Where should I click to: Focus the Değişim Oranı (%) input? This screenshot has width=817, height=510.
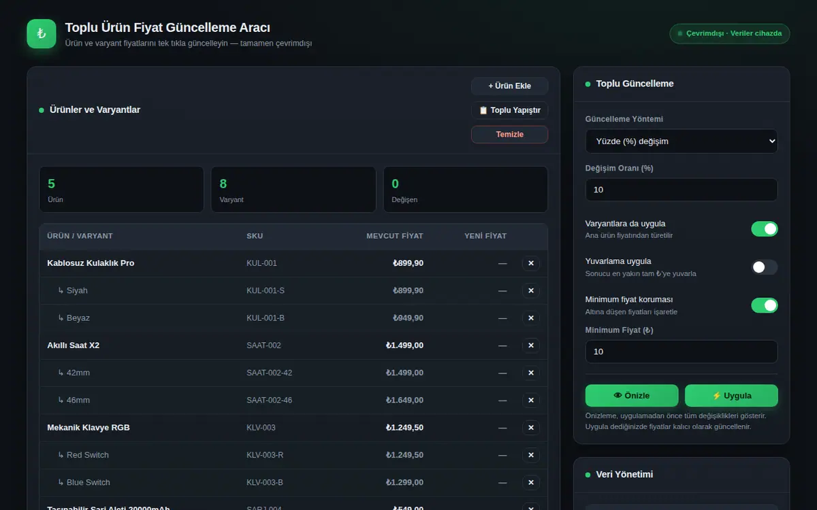coord(682,190)
